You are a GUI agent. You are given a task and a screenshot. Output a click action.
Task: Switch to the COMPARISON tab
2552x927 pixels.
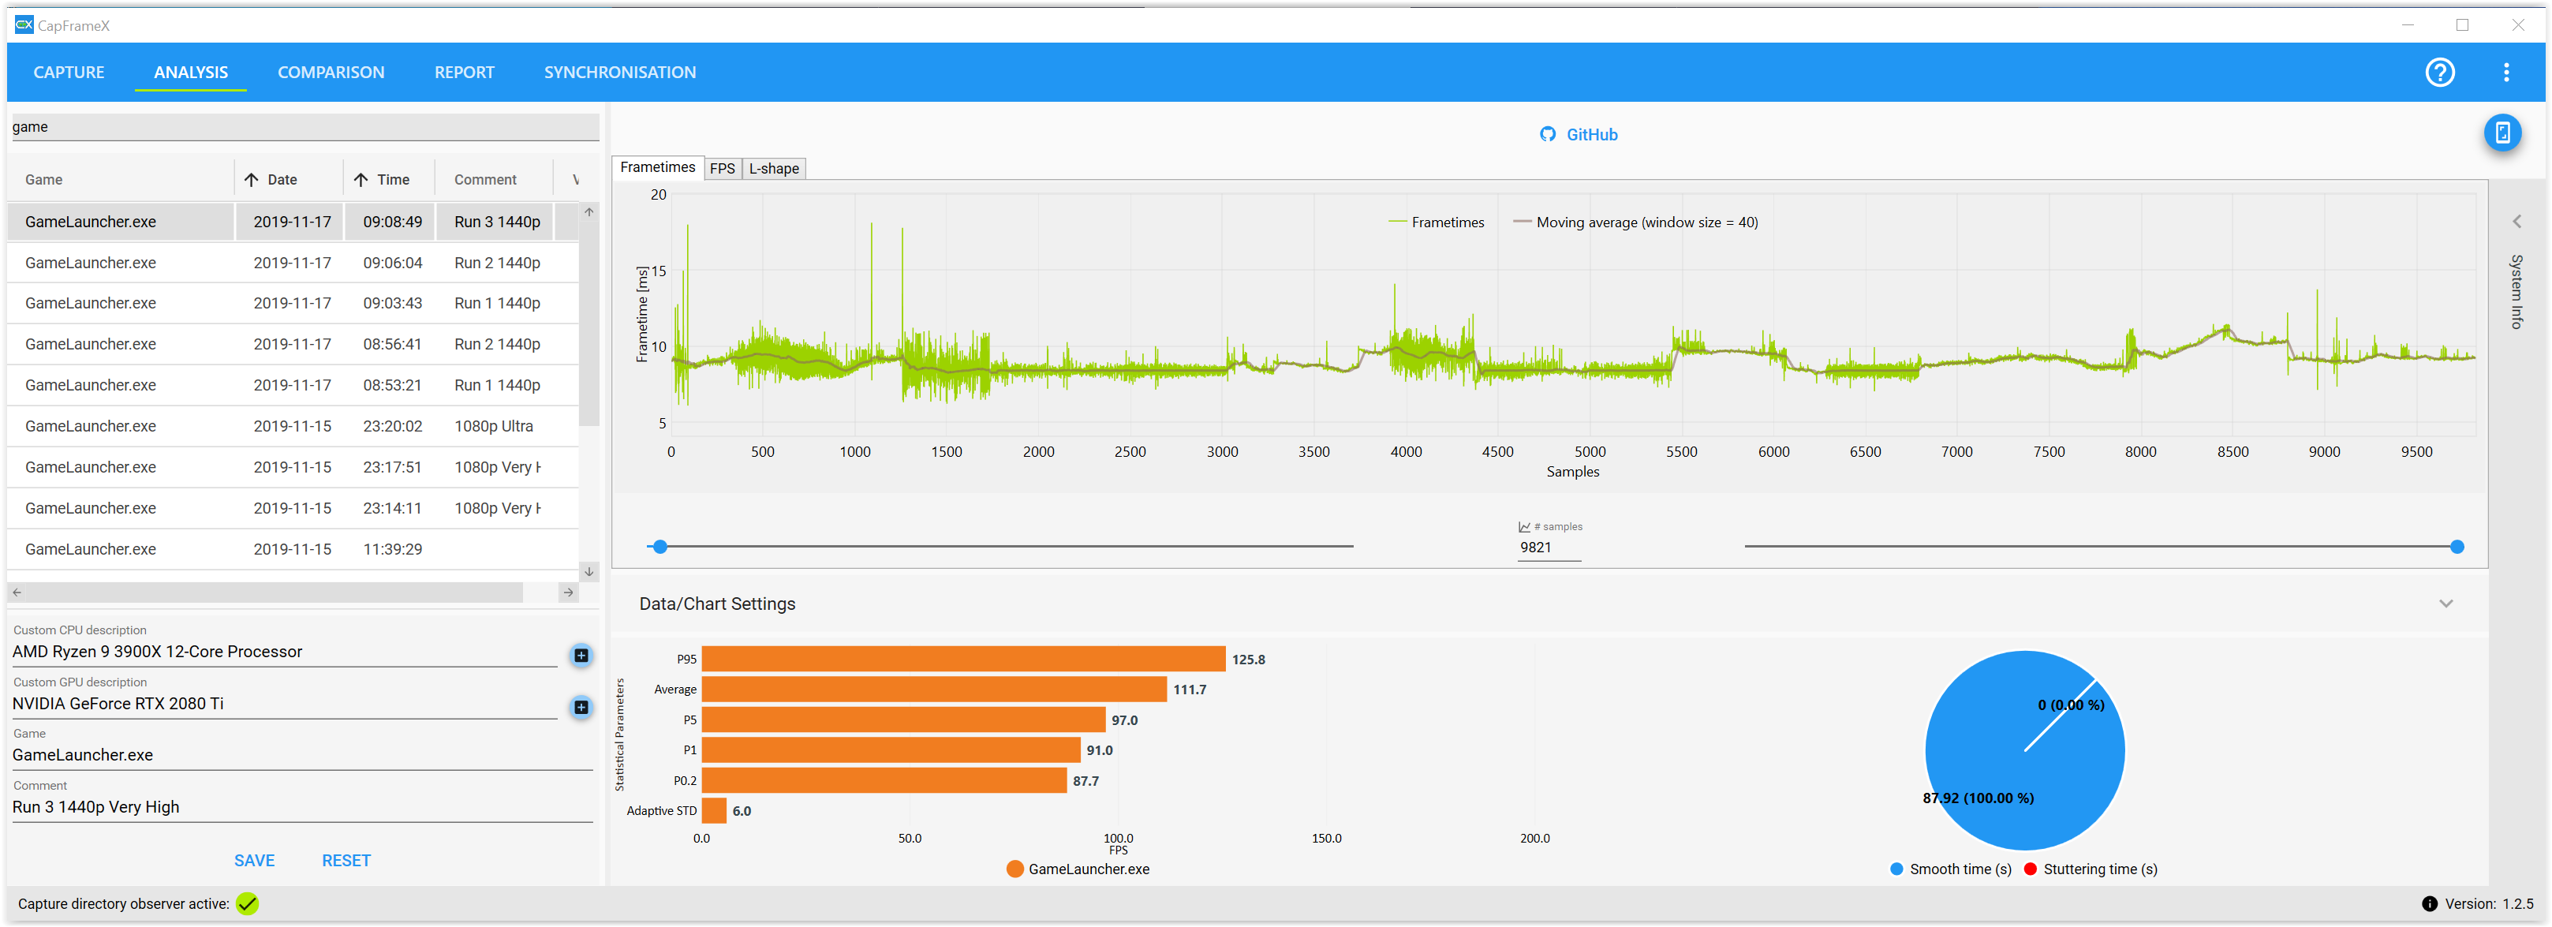pyautogui.click(x=331, y=73)
